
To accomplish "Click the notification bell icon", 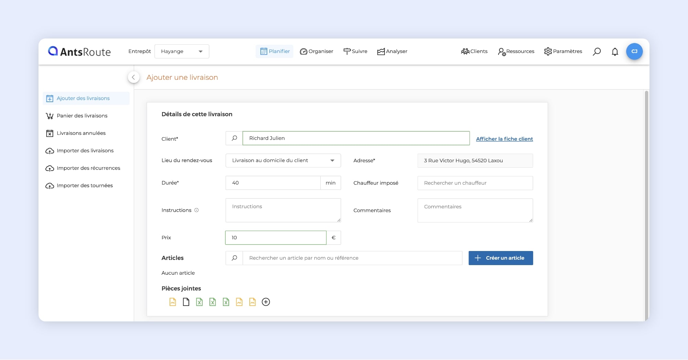I will coord(615,52).
